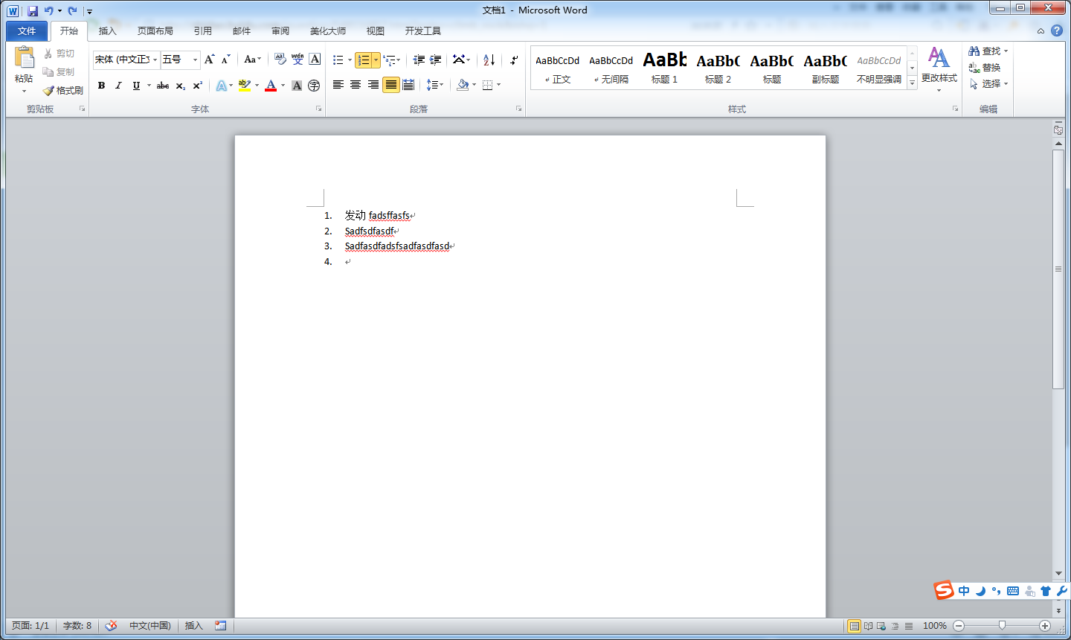Shrink font size with the small A icon
This screenshot has width=1071, height=640.
point(226,60)
